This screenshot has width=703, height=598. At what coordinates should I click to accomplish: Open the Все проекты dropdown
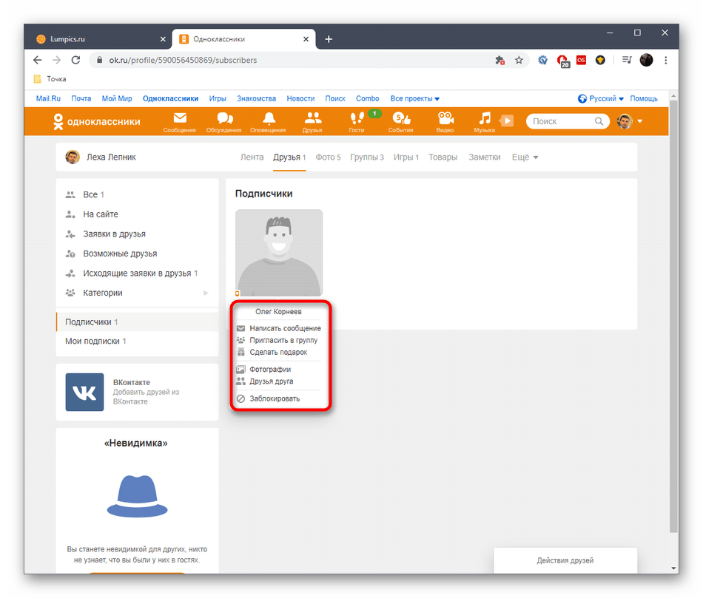pos(414,98)
